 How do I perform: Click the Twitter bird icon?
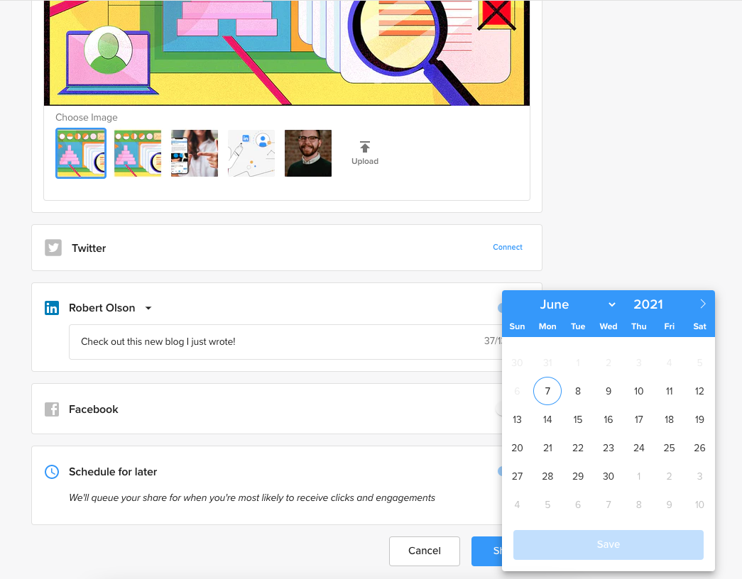pyautogui.click(x=53, y=247)
